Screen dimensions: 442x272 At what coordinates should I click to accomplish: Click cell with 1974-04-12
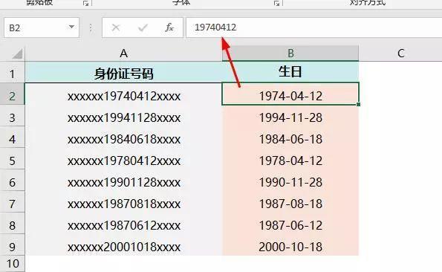point(290,94)
